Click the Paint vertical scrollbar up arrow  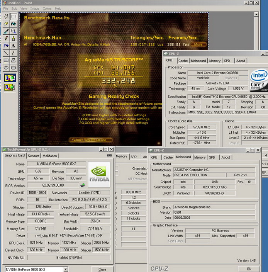[256, 14]
